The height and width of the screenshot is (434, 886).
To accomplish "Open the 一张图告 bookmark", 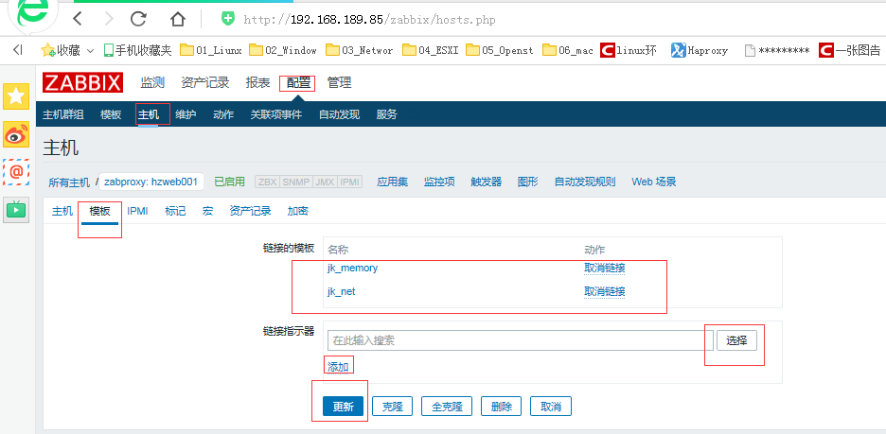I will pos(849,50).
